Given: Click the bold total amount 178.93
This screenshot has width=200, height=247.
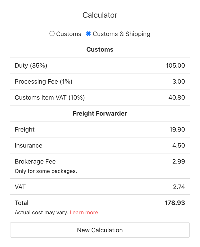Looking at the screenshot, I should point(174,203).
